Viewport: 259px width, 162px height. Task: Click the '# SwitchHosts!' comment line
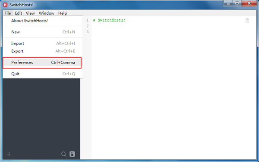pos(109,20)
